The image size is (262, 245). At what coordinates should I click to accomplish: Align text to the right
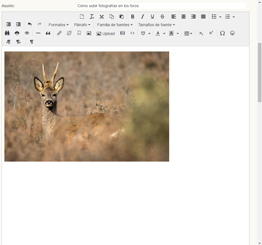[193, 17]
